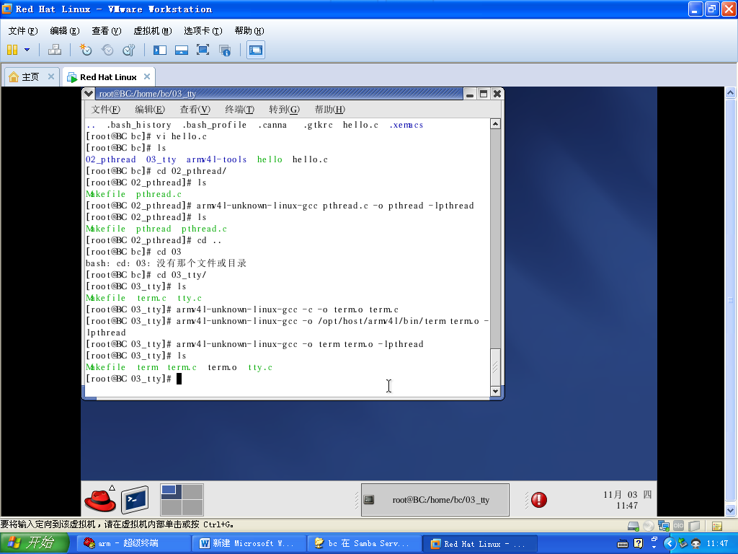
Task: Click the VMware guest scroll down arrow
Action: (730, 510)
